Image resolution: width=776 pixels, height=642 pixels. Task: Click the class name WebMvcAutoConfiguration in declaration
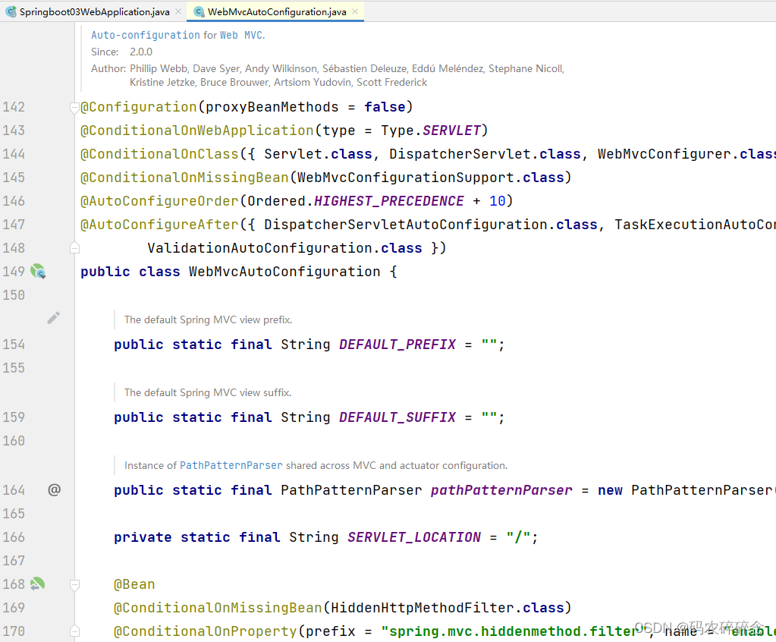pyautogui.click(x=284, y=271)
